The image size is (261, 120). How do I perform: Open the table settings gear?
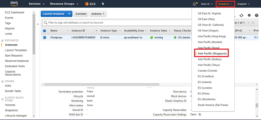[x=249, y=15]
